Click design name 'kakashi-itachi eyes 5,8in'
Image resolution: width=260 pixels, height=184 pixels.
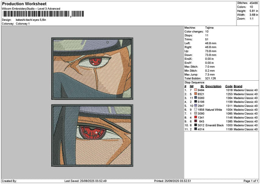31,20
